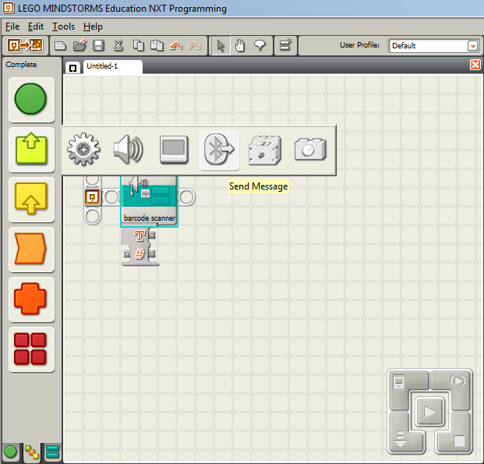The image size is (484, 464).
Task: Paste the clipboard contents
Action: pos(157,46)
